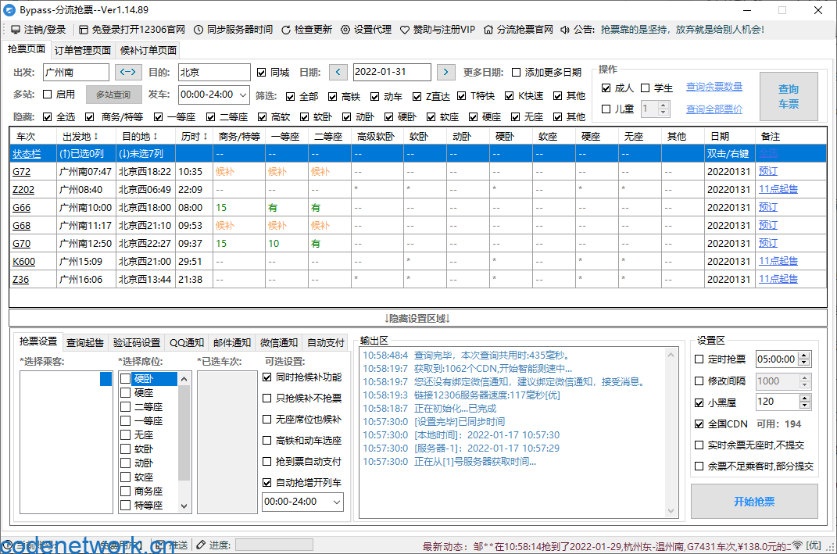This screenshot has width=837, height=554.
Task: Open 发车 time range dropdown
Action: [213, 95]
